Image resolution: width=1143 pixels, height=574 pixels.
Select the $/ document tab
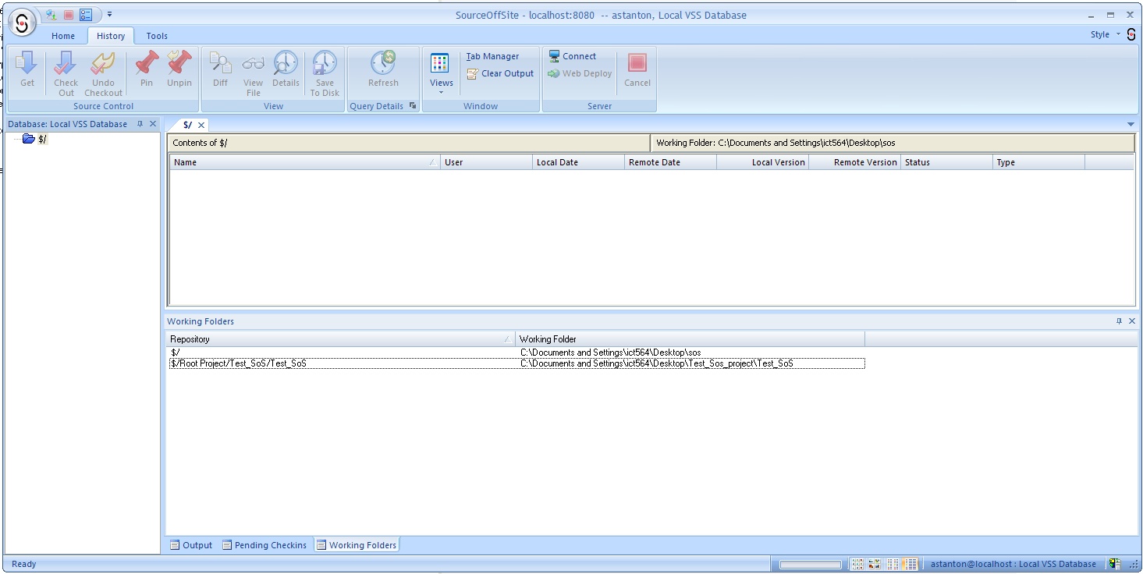pos(187,125)
